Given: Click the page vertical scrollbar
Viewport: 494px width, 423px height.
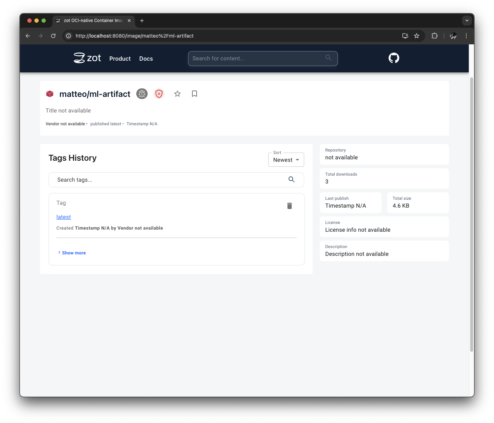Looking at the screenshot, I should click(x=471, y=213).
